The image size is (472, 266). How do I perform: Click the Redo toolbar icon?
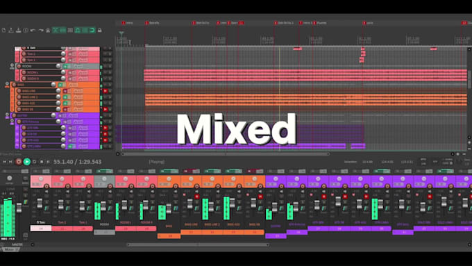pos(41,30)
